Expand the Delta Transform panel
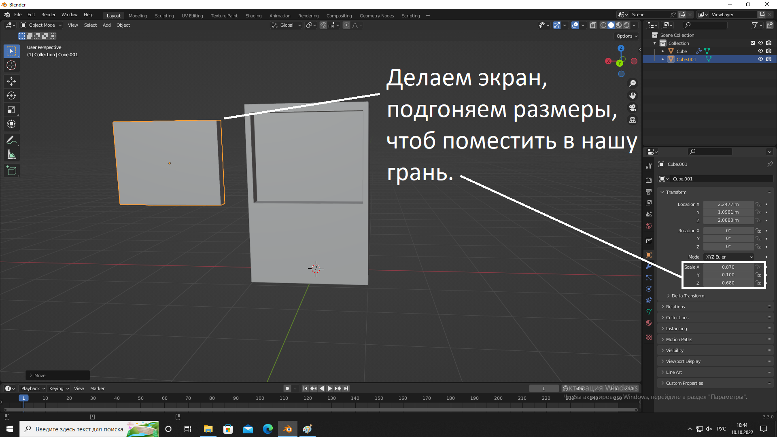Image resolution: width=777 pixels, height=437 pixels. [x=687, y=296]
